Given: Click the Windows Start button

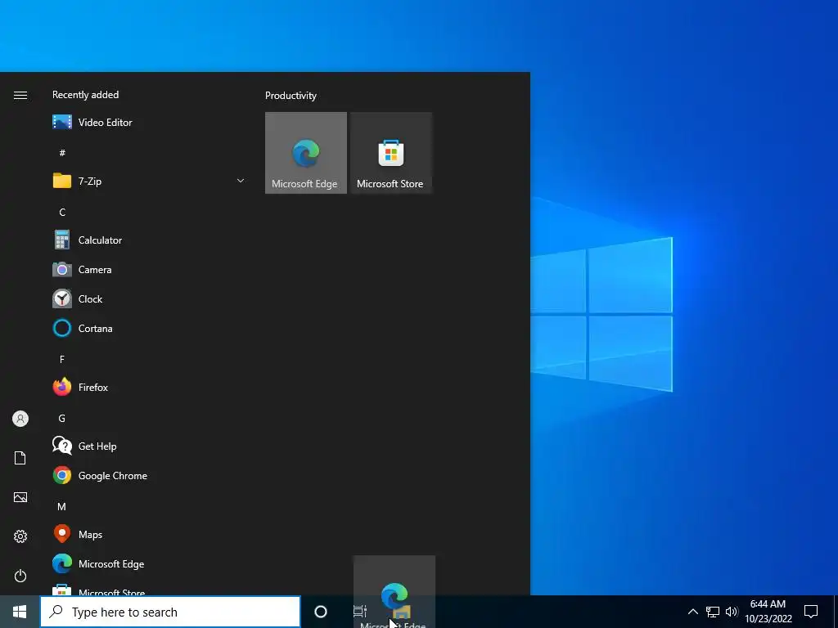Looking at the screenshot, I should click(20, 612).
